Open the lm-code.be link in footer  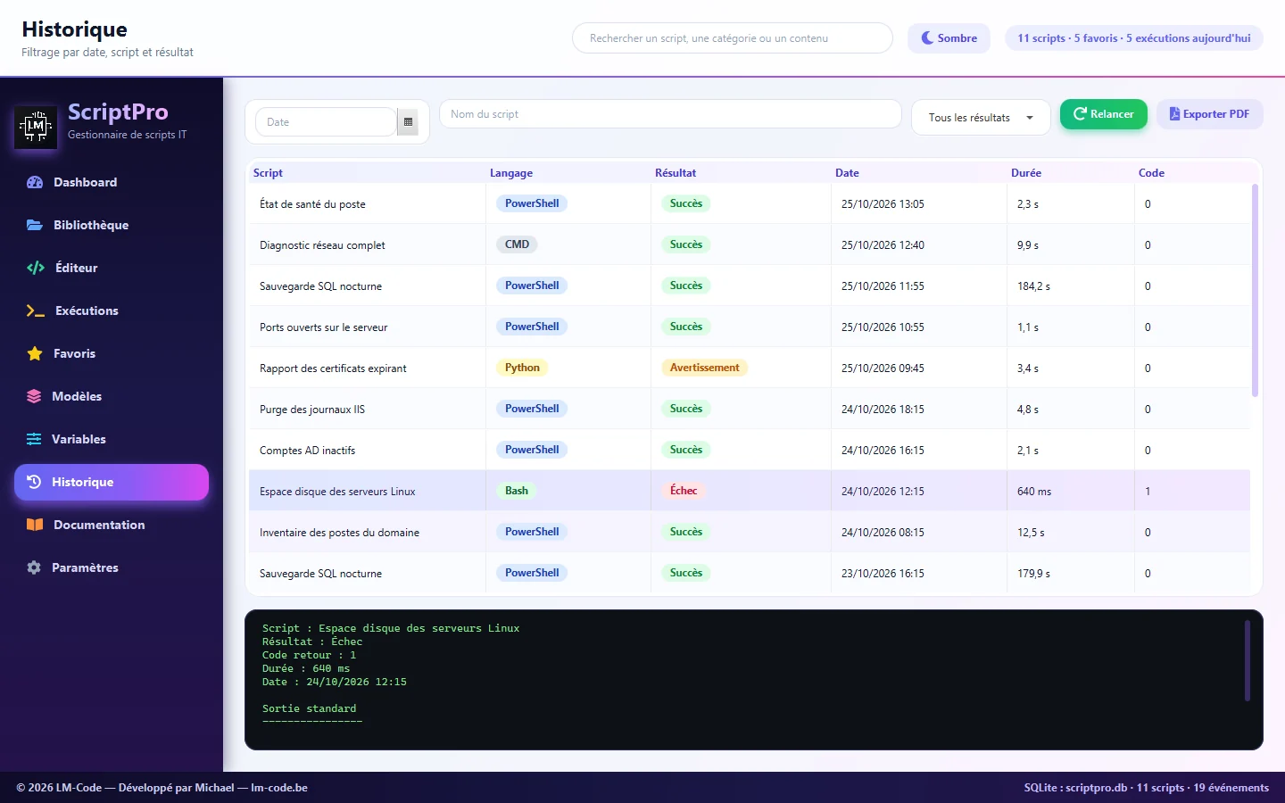[279, 788]
